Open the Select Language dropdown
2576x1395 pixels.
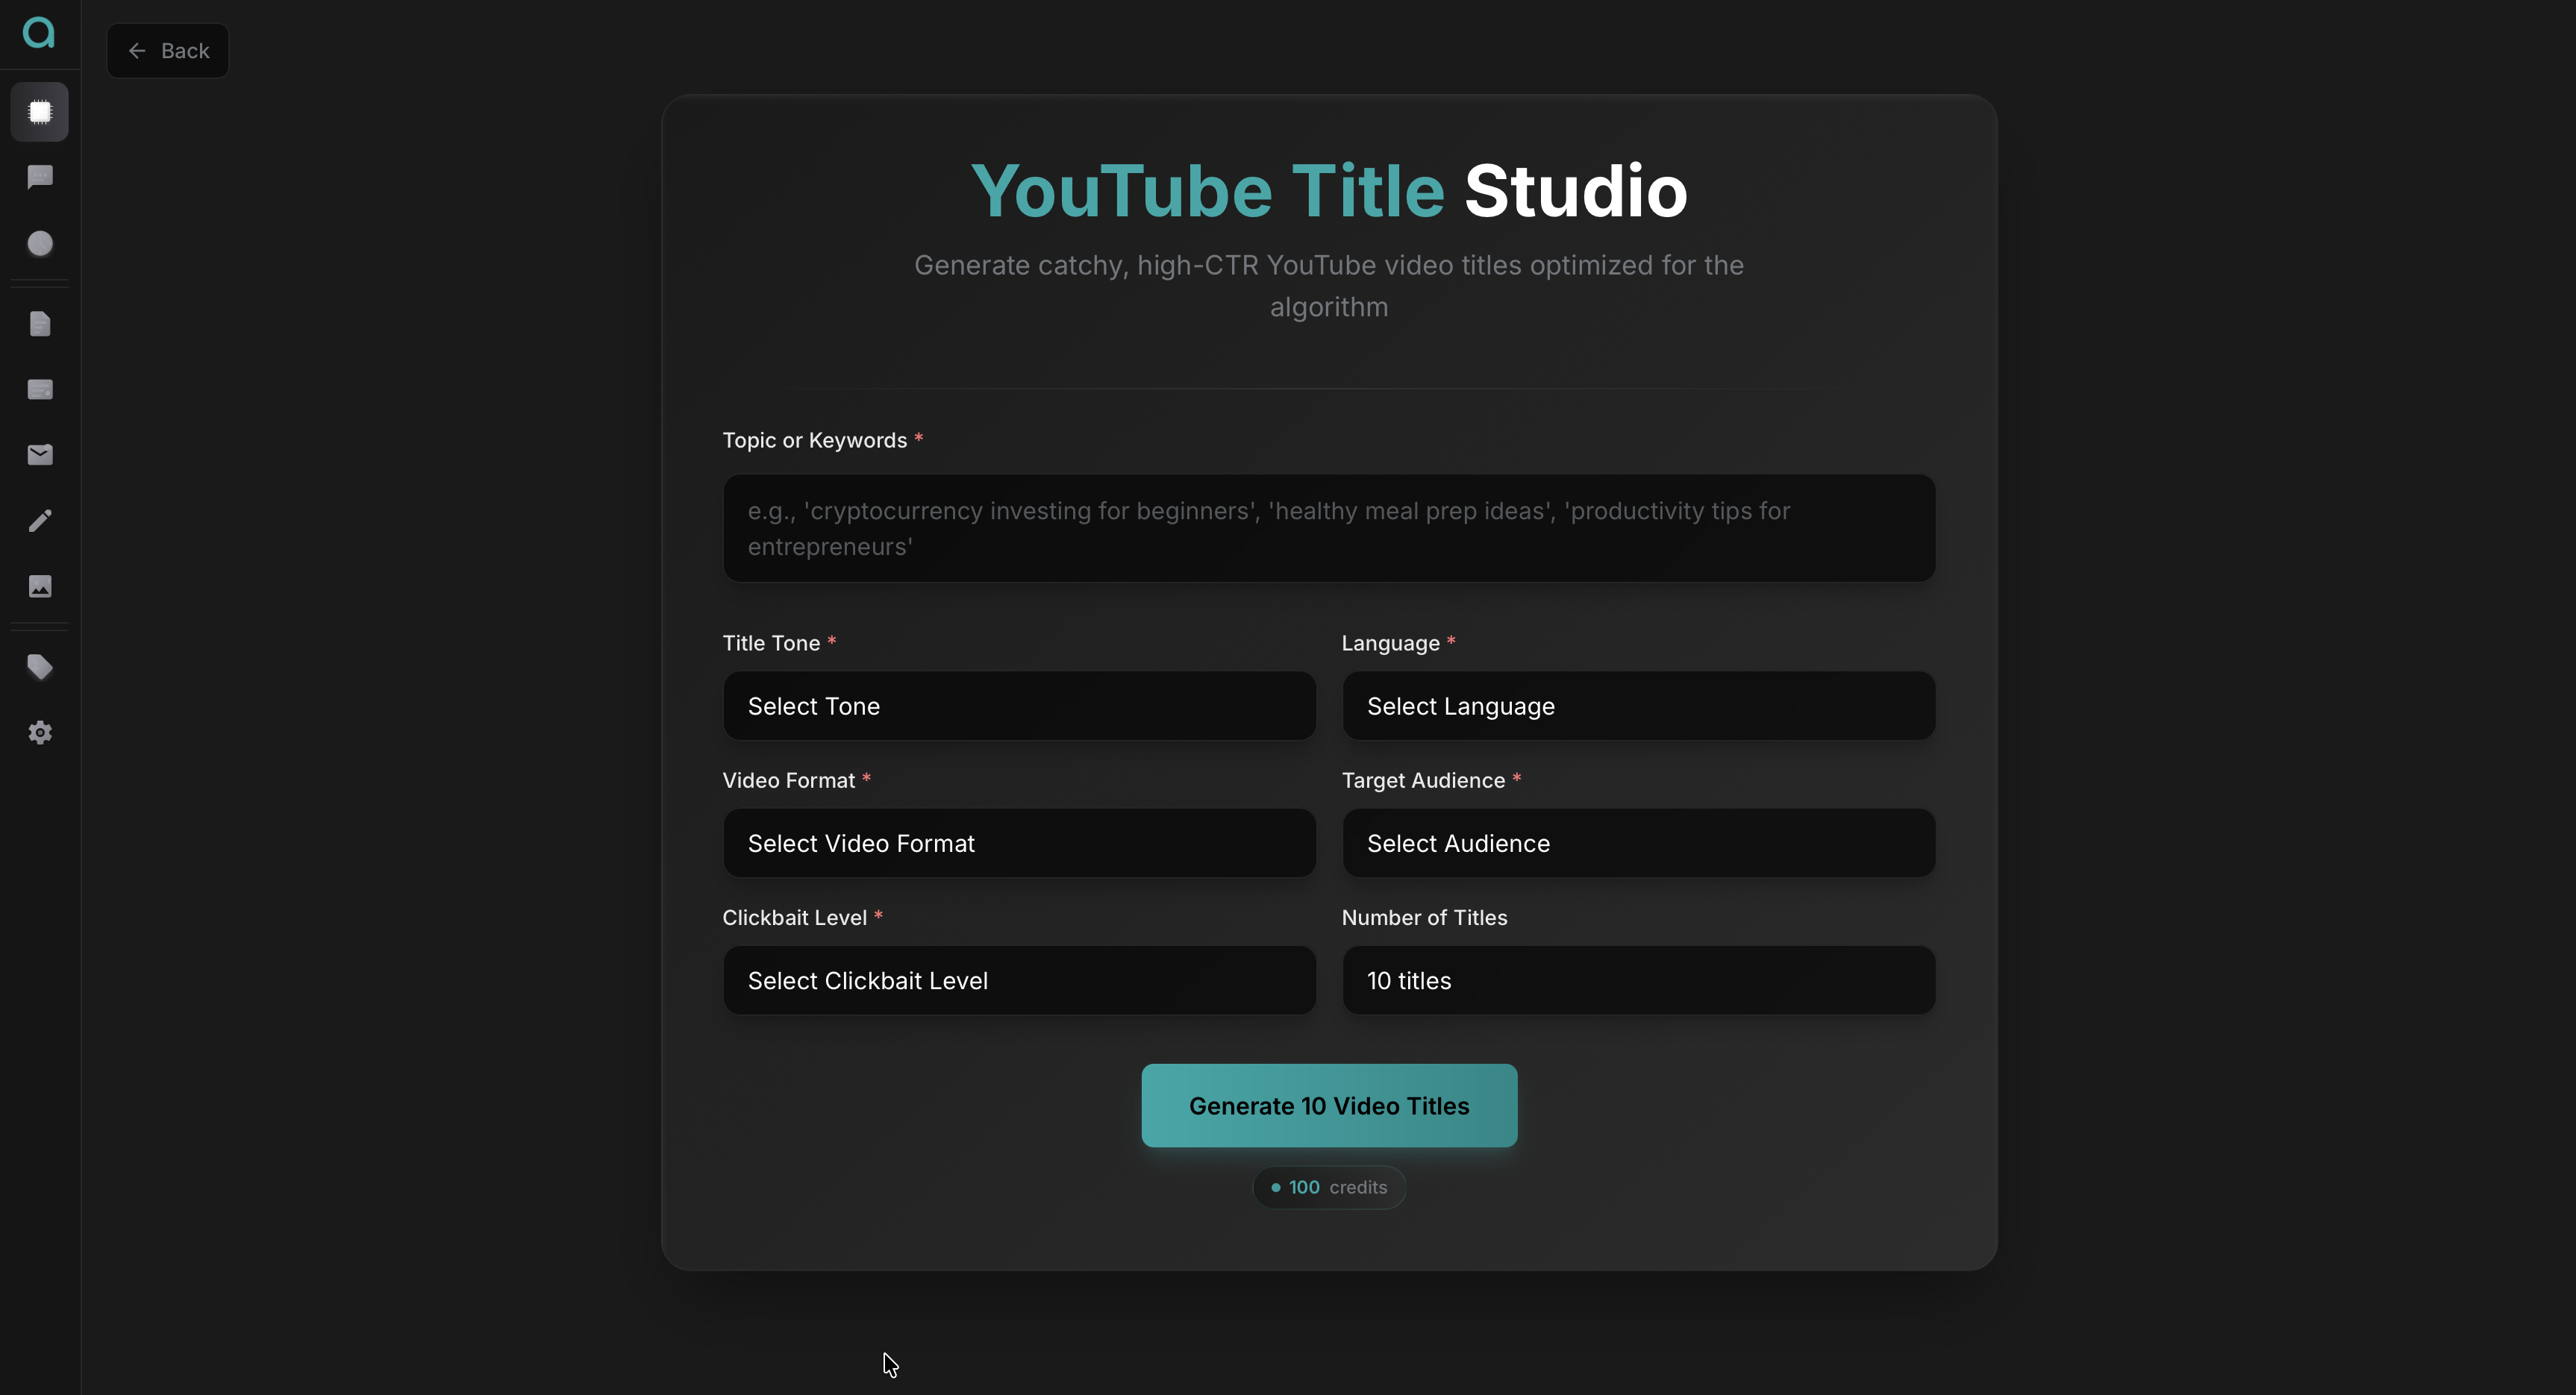[x=1637, y=706]
